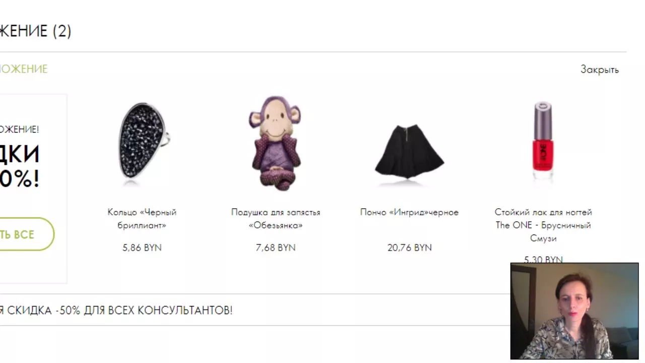Click the 20,76 BYN poncho price

[409, 248]
